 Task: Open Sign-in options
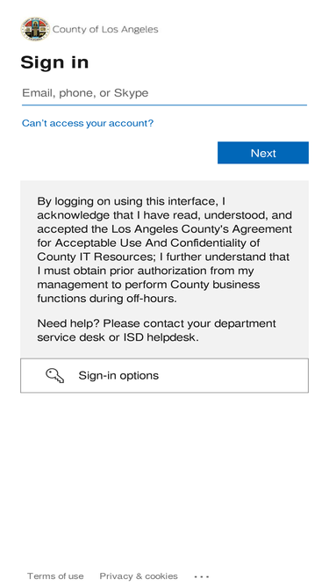pyautogui.click(x=164, y=375)
